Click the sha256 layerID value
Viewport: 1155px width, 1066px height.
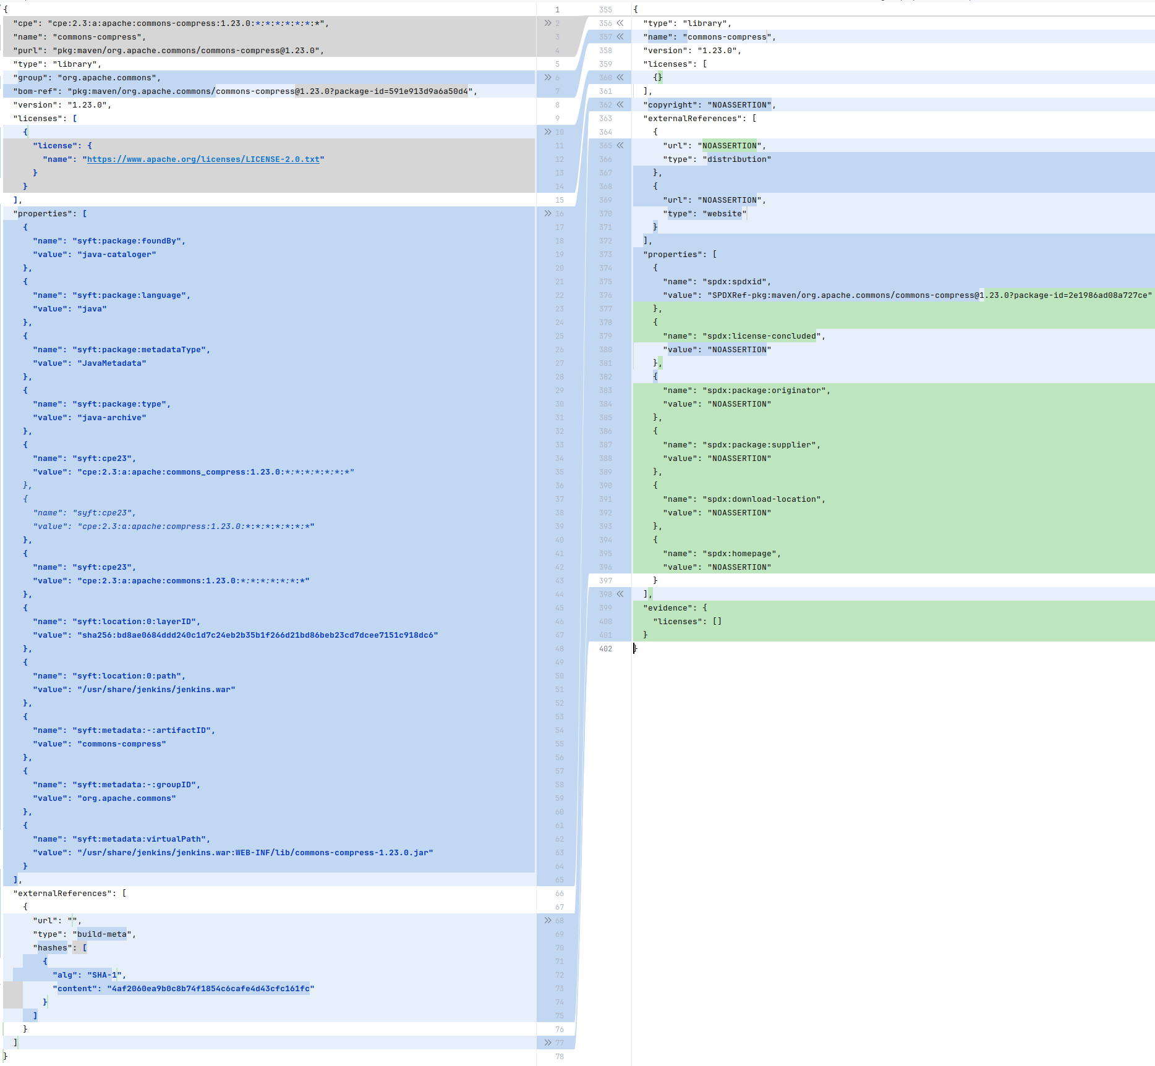(258, 635)
